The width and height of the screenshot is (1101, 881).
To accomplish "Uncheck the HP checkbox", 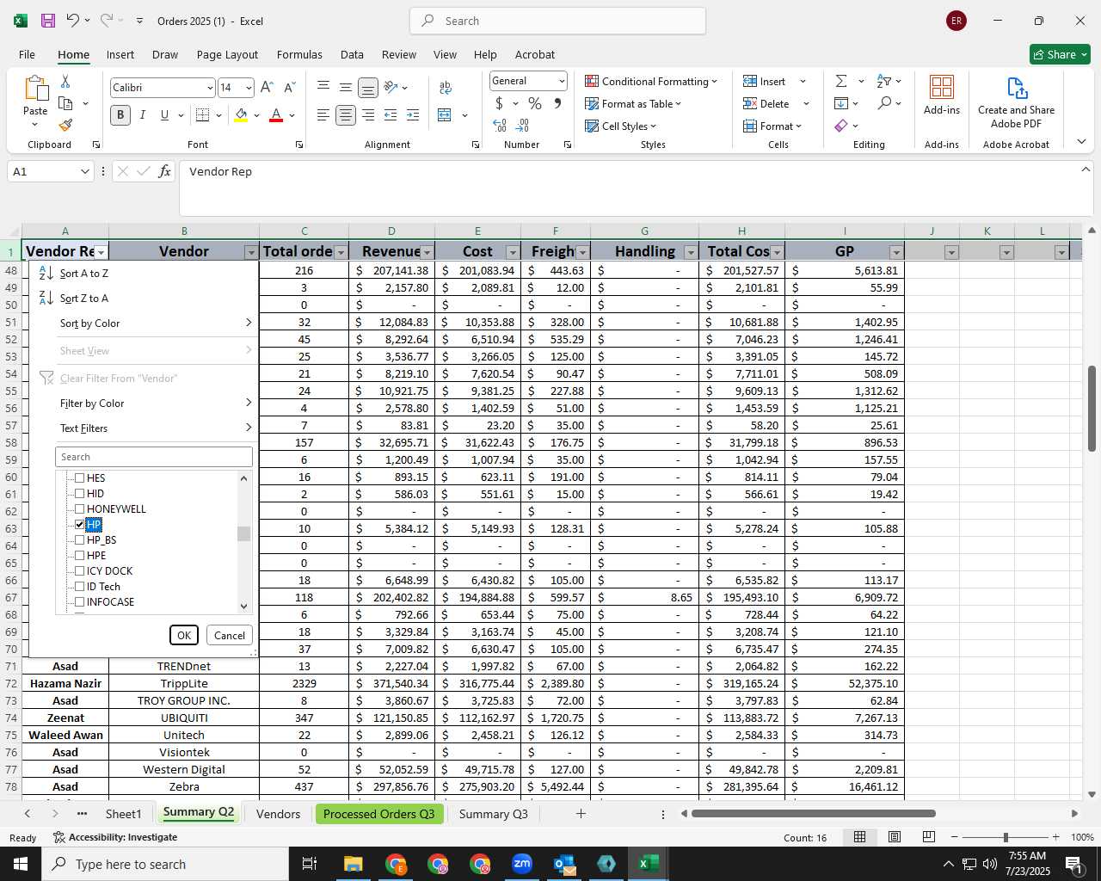I will click(x=80, y=524).
